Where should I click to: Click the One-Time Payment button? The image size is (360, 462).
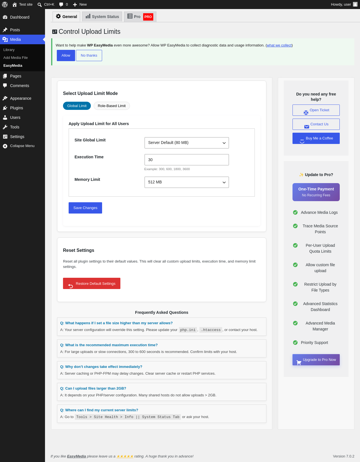pyautogui.click(x=316, y=192)
